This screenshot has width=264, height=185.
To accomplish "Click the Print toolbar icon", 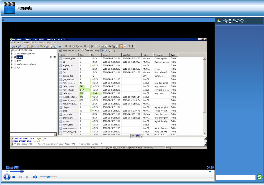I will tap(36, 46).
